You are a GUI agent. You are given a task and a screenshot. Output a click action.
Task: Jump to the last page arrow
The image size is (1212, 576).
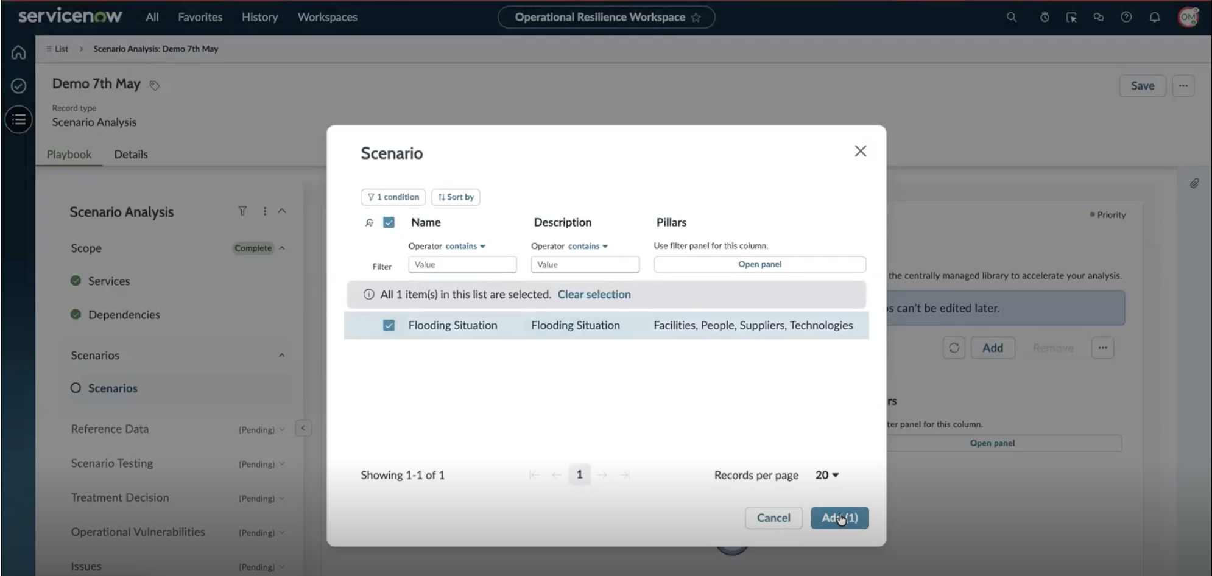tap(625, 475)
